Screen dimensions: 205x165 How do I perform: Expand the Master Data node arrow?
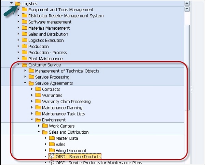pos(46,138)
